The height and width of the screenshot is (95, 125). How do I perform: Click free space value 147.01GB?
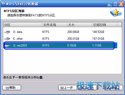(98, 39)
